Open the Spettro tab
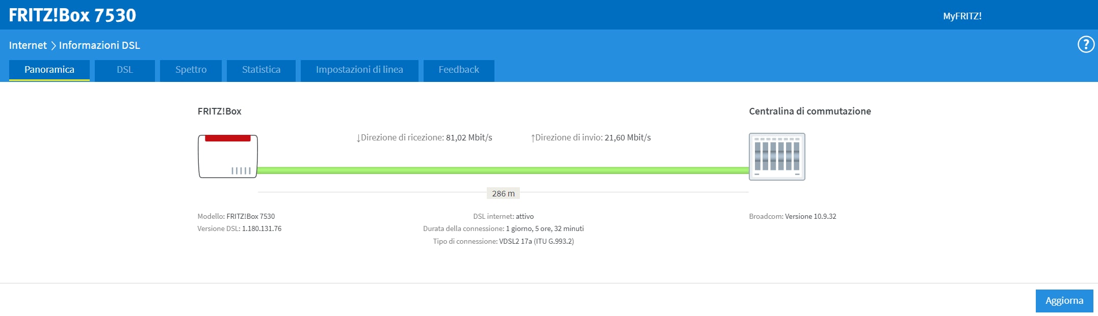The height and width of the screenshot is (316, 1098). pos(191,70)
